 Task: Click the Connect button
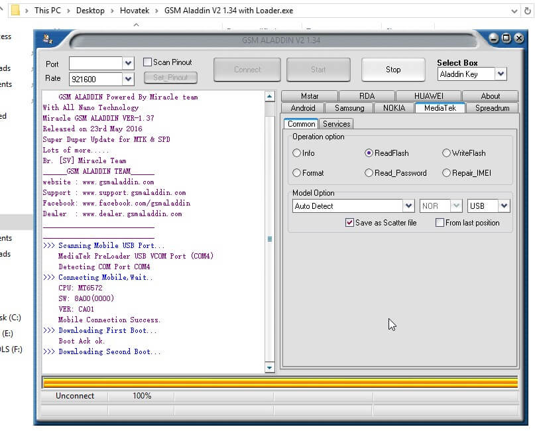coord(247,70)
